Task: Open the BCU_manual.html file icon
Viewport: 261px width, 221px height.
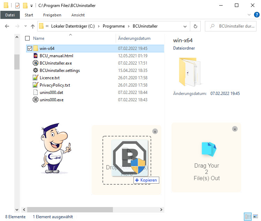Action: pos(35,56)
